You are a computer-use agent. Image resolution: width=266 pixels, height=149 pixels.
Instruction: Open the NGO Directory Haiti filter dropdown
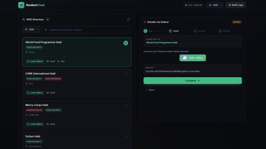point(31,29)
